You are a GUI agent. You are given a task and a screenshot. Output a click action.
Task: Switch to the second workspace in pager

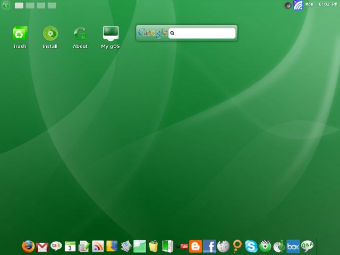click(x=30, y=5)
